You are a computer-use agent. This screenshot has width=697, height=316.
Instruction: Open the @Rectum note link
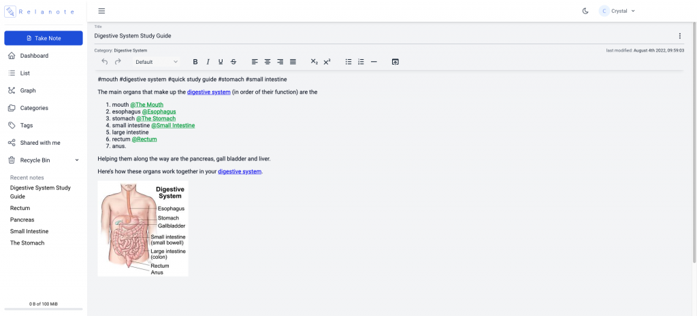pyautogui.click(x=144, y=139)
